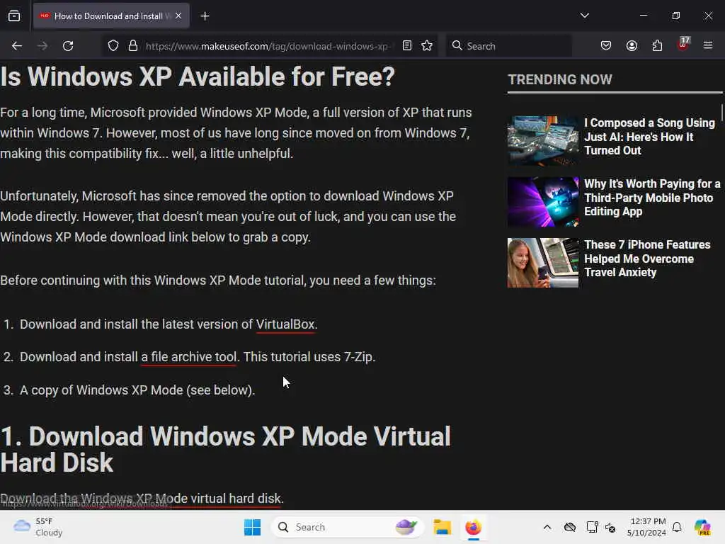Open Windows Start button
Image resolution: width=725 pixels, height=544 pixels.
tap(253, 527)
